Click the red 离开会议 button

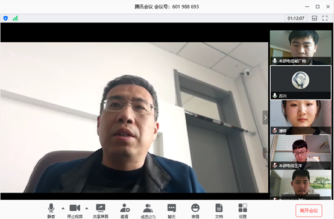(309, 211)
